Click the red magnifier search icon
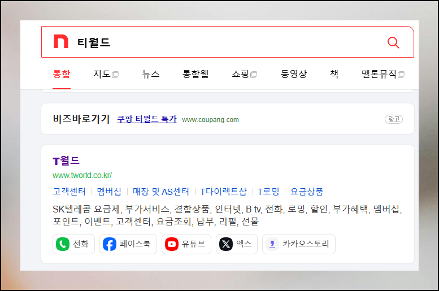The width and height of the screenshot is (439, 291). pyautogui.click(x=393, y=42)
